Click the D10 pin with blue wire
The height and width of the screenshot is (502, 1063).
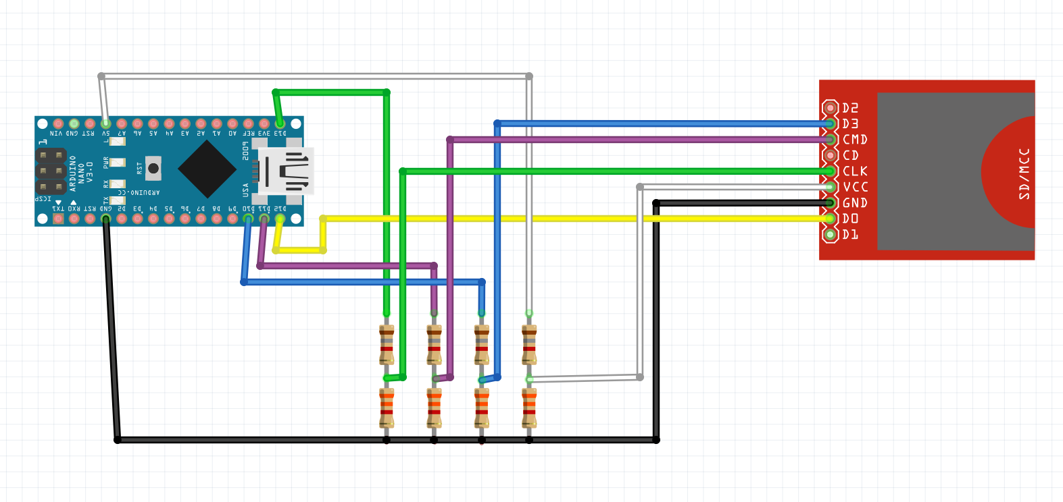248,219
